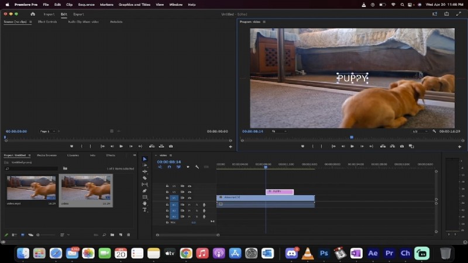Open timeline display settings wrench

click(x=197, y=167)
